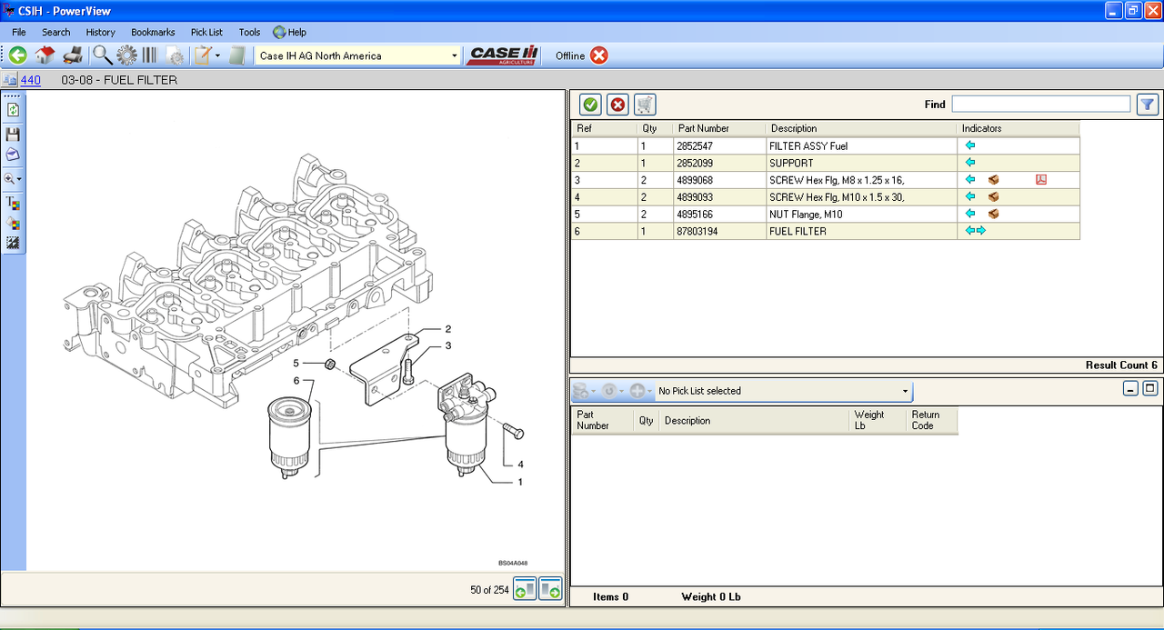
Task: Open the Search menu
Action: [x=56, y=32]
